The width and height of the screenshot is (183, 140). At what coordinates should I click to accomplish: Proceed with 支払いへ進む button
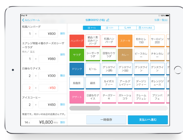tap(148, 120)
